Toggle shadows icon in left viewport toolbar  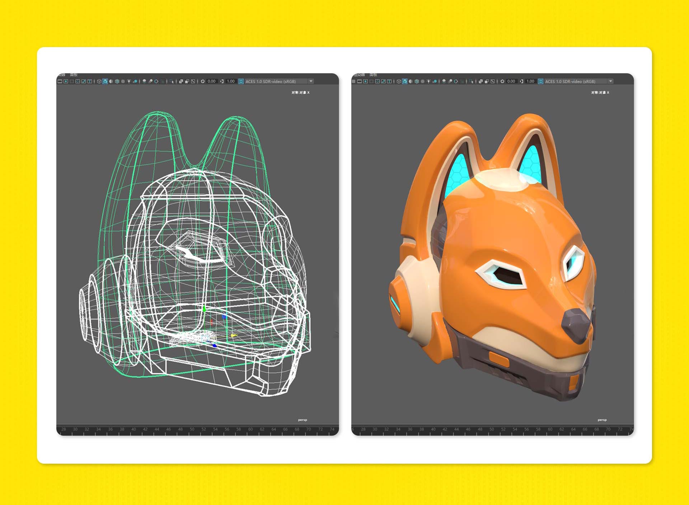[135, 81]
